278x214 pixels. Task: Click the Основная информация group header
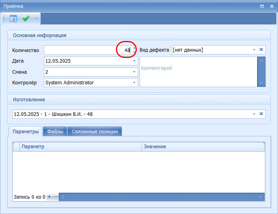[x=139, y=35]
